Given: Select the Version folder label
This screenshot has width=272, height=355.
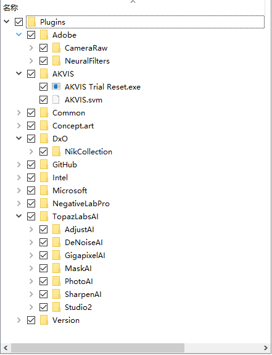Looking at the screenshot, I should click(66, 320).
